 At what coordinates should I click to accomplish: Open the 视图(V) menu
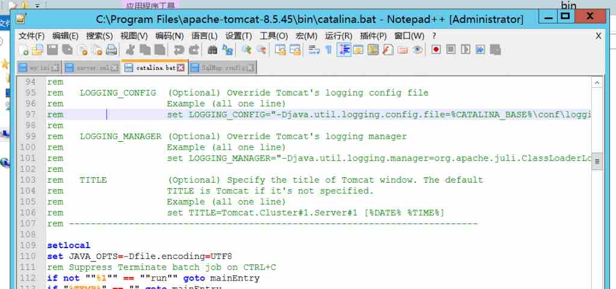click(x=134, y=36)
